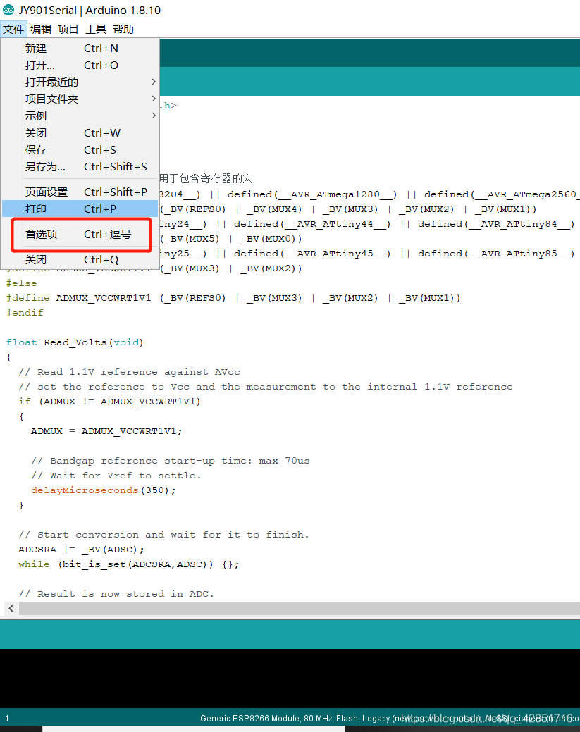Choose 打开... menu entry

80,66
